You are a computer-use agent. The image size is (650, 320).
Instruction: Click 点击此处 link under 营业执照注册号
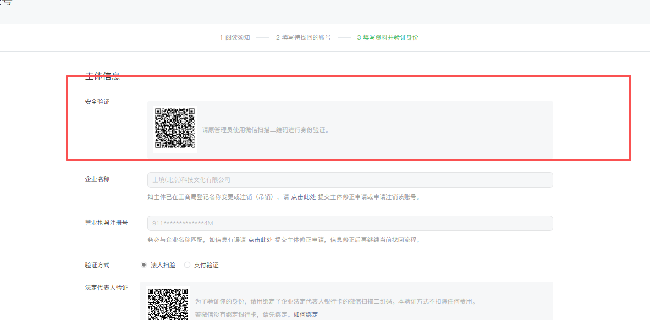pyautogui.click(x=260, y=240)
